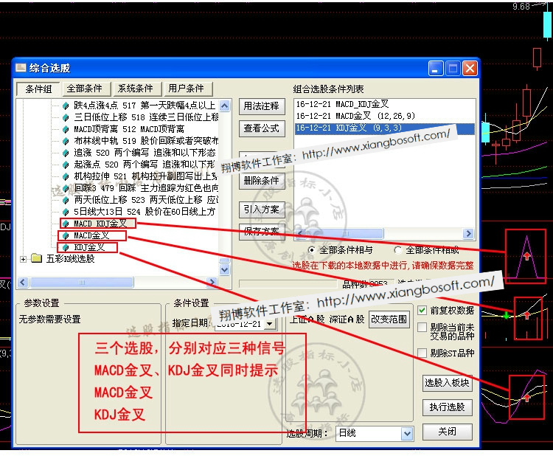The image size is (553, 456).
Task: Select the 回踩3 479 tree row
Action: pyautogui.click(x=146, y=188)
